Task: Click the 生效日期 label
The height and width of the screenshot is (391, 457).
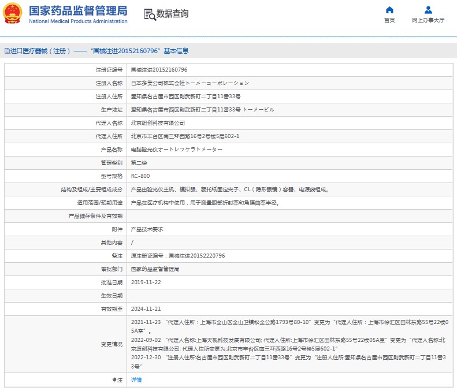Action: click(112, 296)
